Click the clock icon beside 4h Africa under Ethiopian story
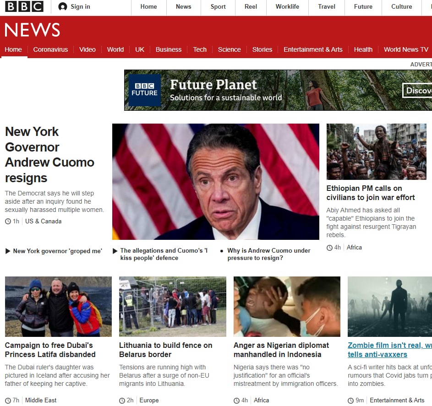432x406 pixels. coord(329,248)
